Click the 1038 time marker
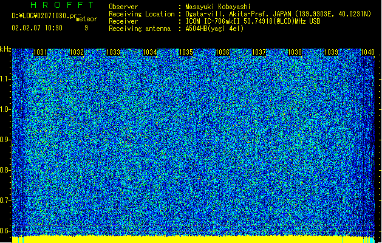Image resolution: width=382 pixels, height=243 pixels. [x=295, y=52]
